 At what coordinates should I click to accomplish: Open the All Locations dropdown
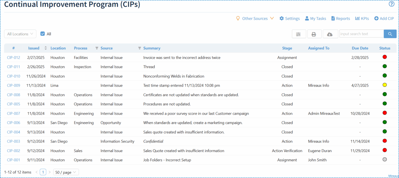(x=20, y=34)
